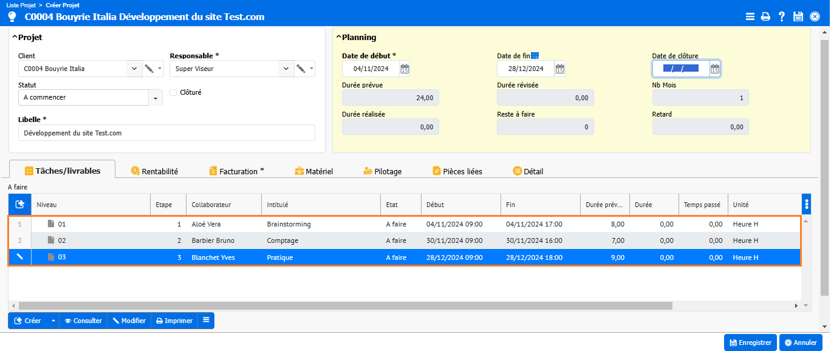Open the arrow next to Créer button

tap(53, 321)
